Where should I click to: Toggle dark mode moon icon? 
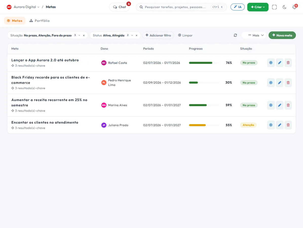[x=285, y=7]
